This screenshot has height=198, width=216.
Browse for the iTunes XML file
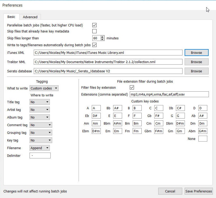click(196, 53)
